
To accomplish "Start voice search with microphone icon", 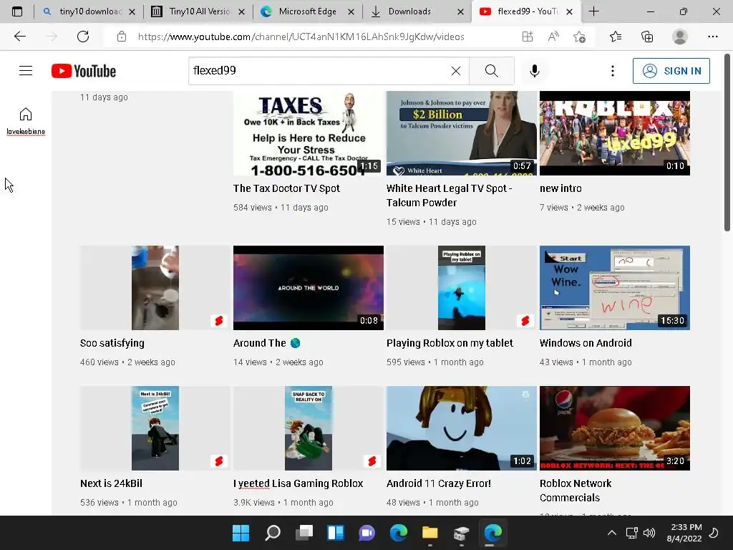I will point(534,71).
